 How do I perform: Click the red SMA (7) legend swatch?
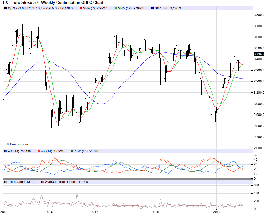(81, 8)
